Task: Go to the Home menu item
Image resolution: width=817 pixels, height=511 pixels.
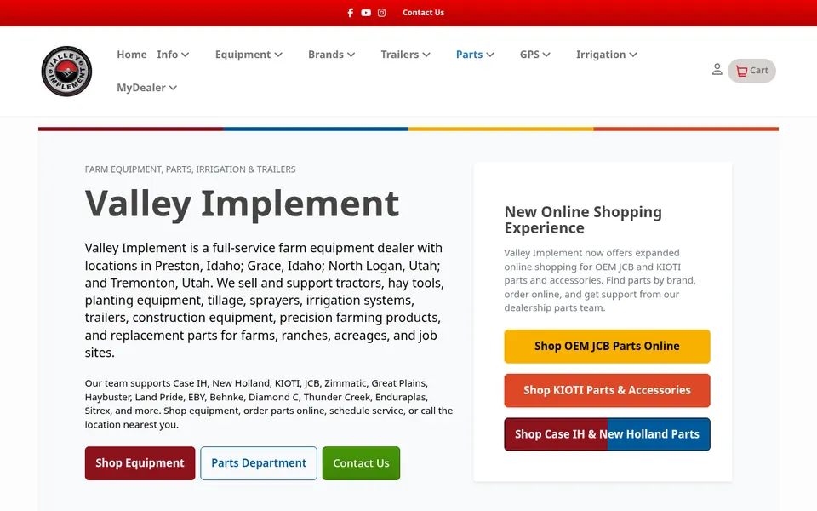Action: point(131,55)
